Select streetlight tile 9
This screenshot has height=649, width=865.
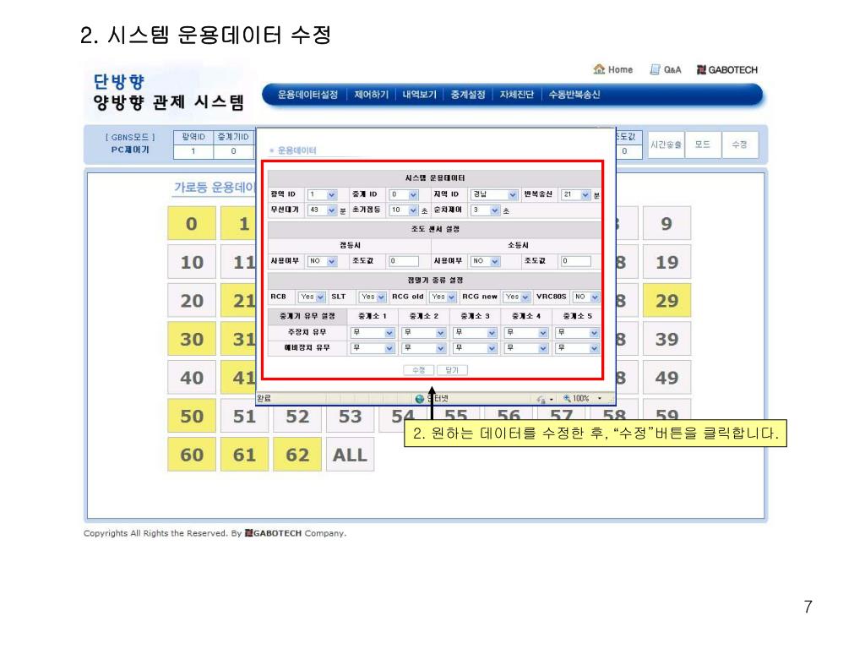[667, 223]
